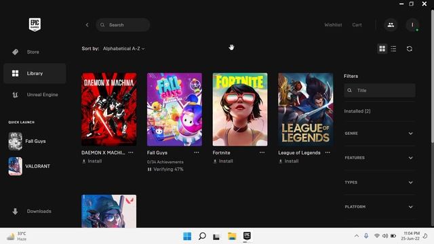Image resolution: width=434 pixels, height=244 pixels.
Task: Expand the TYPES filter
Action: (380, 182)
